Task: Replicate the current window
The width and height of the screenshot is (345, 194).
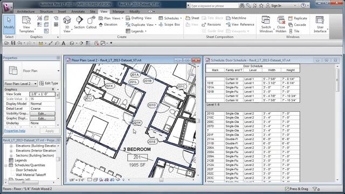Action: [298, 18]
